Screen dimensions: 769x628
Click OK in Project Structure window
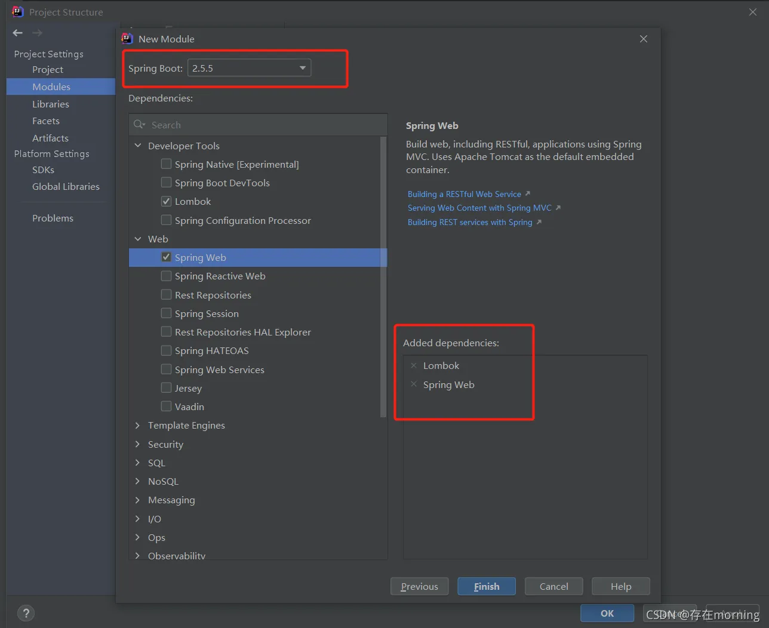coord(607,613)
